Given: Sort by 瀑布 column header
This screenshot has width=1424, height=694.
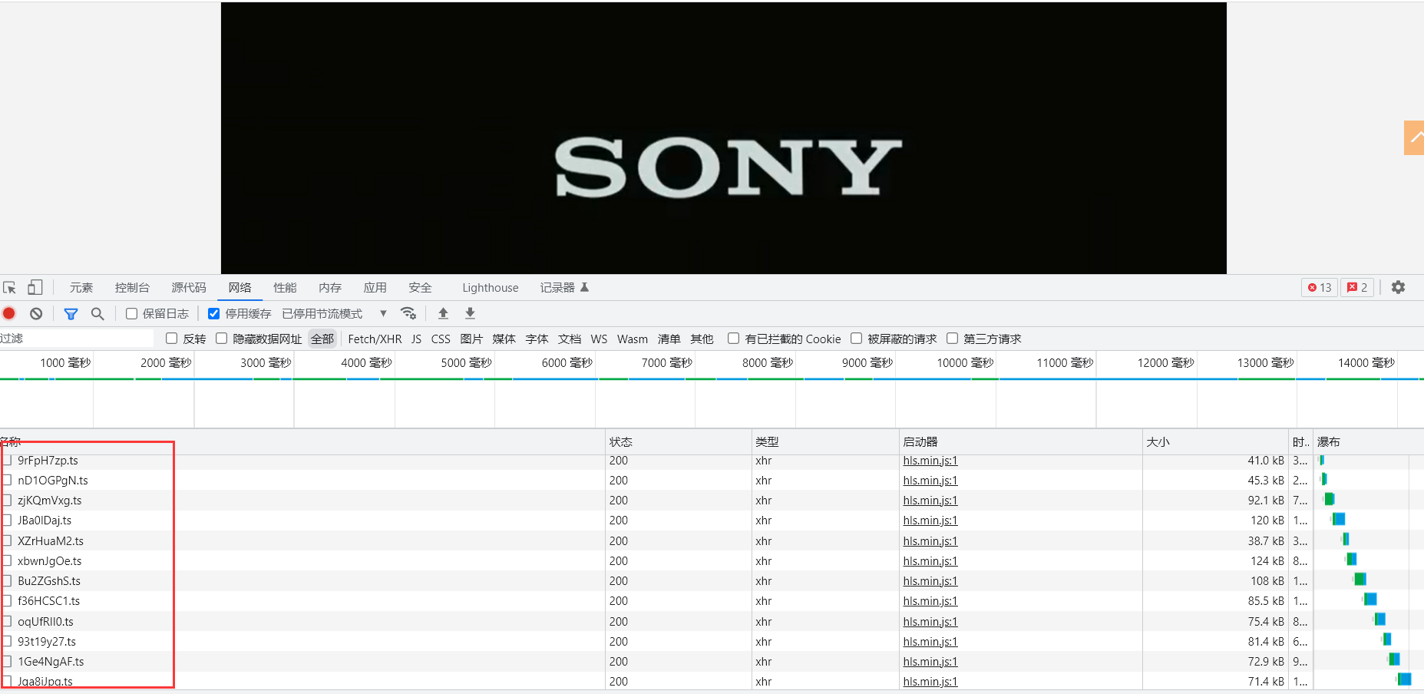Looking at the screenshot, I should coord(1369,441).
